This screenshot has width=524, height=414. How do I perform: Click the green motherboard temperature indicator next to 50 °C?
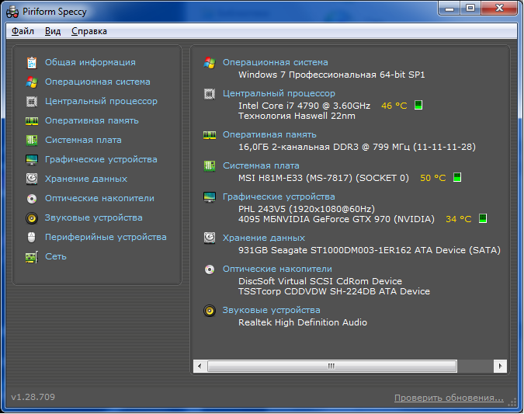[456, 177]
